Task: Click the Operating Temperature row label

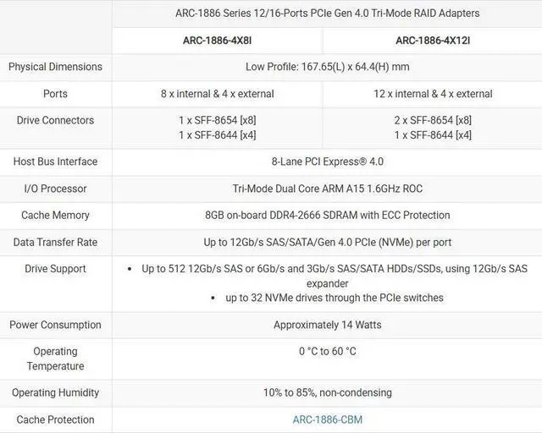Action: click(x=55, y=359)
